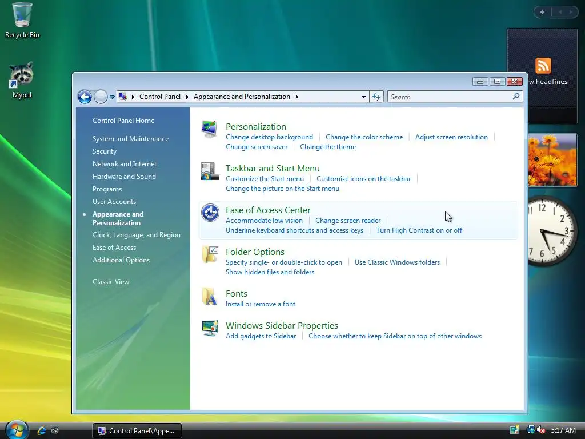Click Adjust screen resolution
The width and height of the screenshot is (585, 439).
[x=451, y=137]
